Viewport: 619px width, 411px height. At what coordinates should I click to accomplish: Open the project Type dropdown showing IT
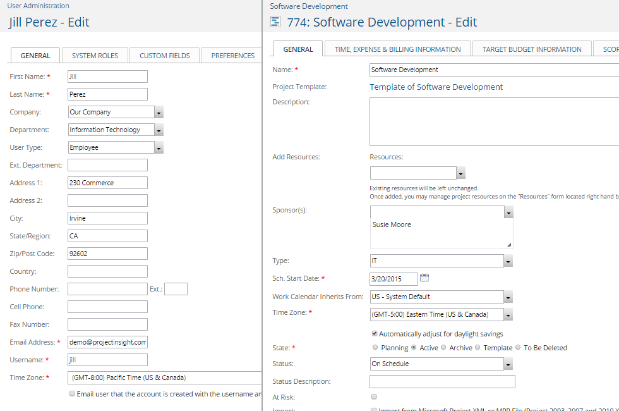[x=508, y=261]
